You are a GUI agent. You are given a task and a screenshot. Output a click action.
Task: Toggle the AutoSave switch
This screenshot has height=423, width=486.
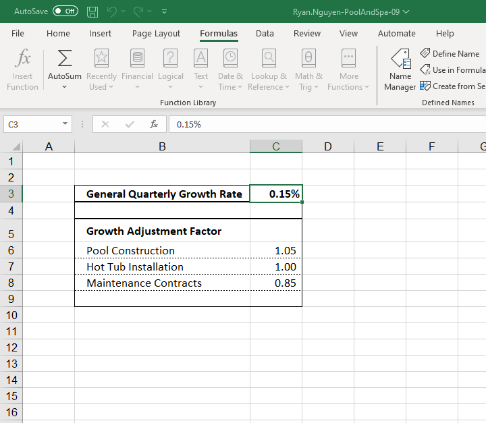click(65, 11)
